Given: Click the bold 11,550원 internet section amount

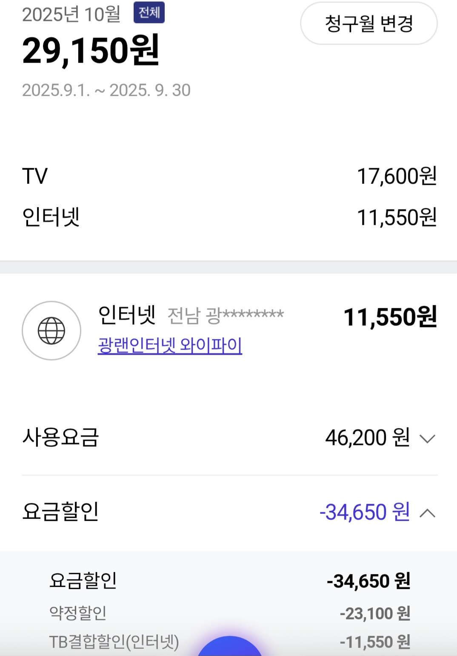Looking at the screenshot, I should click(x=390, y=317).
